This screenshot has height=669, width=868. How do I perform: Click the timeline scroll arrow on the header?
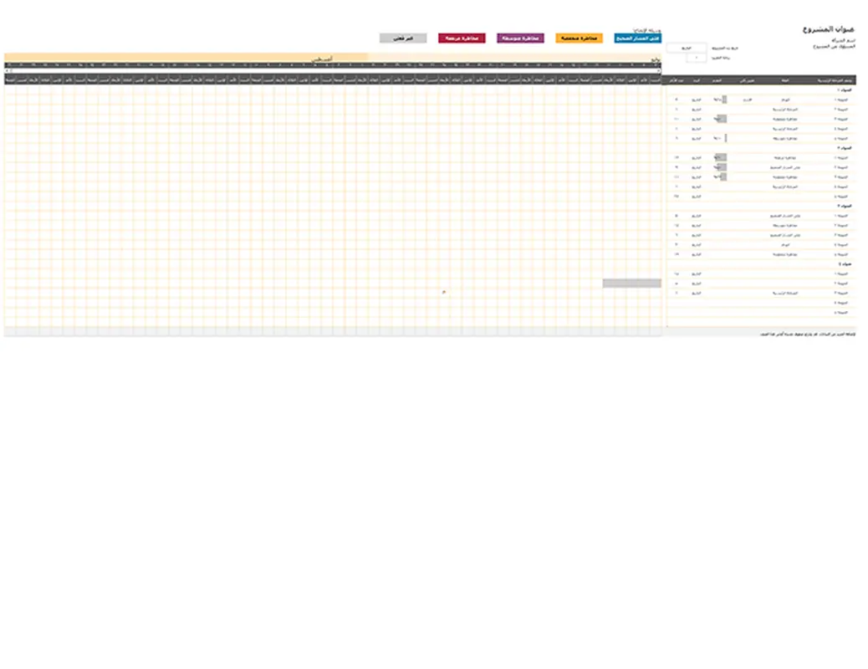[x=657, y=72]
